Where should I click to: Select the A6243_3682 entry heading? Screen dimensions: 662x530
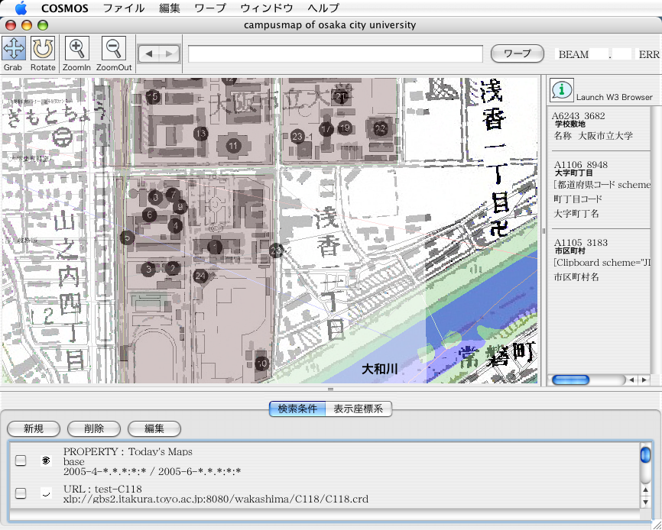[579, 116]
